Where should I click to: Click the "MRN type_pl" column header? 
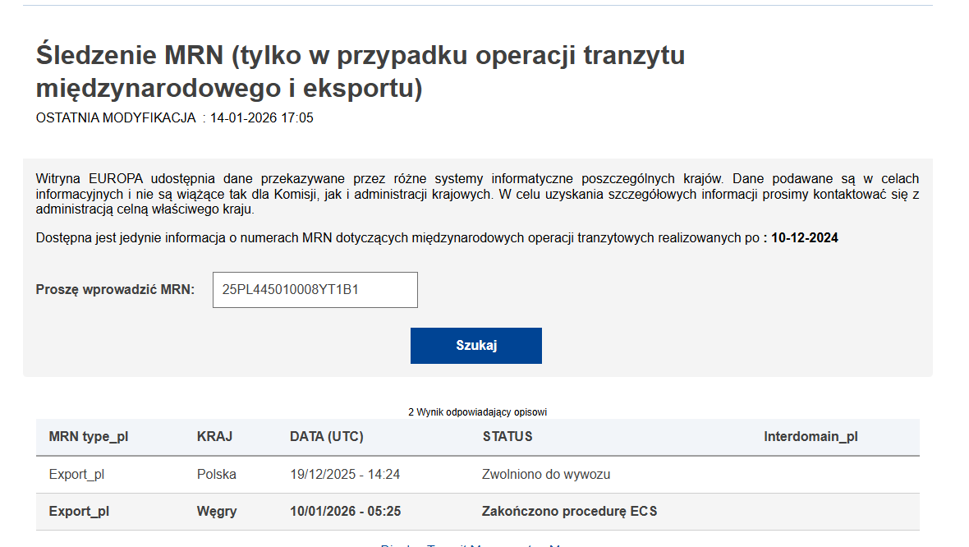[89, 437]
